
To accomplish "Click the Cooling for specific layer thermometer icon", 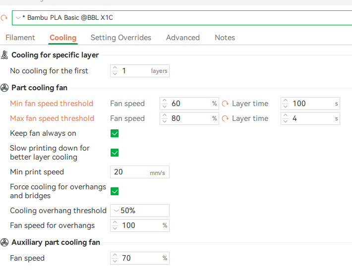I will [4, 55].
